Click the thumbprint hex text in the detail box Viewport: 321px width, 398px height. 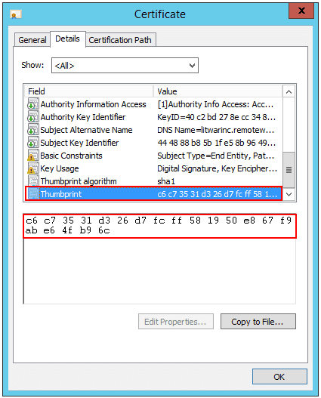159,225
